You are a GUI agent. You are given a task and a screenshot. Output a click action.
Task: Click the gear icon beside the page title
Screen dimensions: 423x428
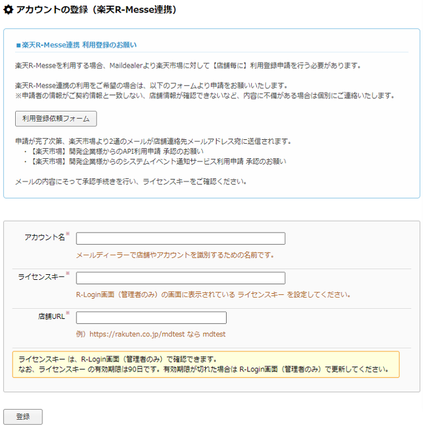[x=8, y=10]
